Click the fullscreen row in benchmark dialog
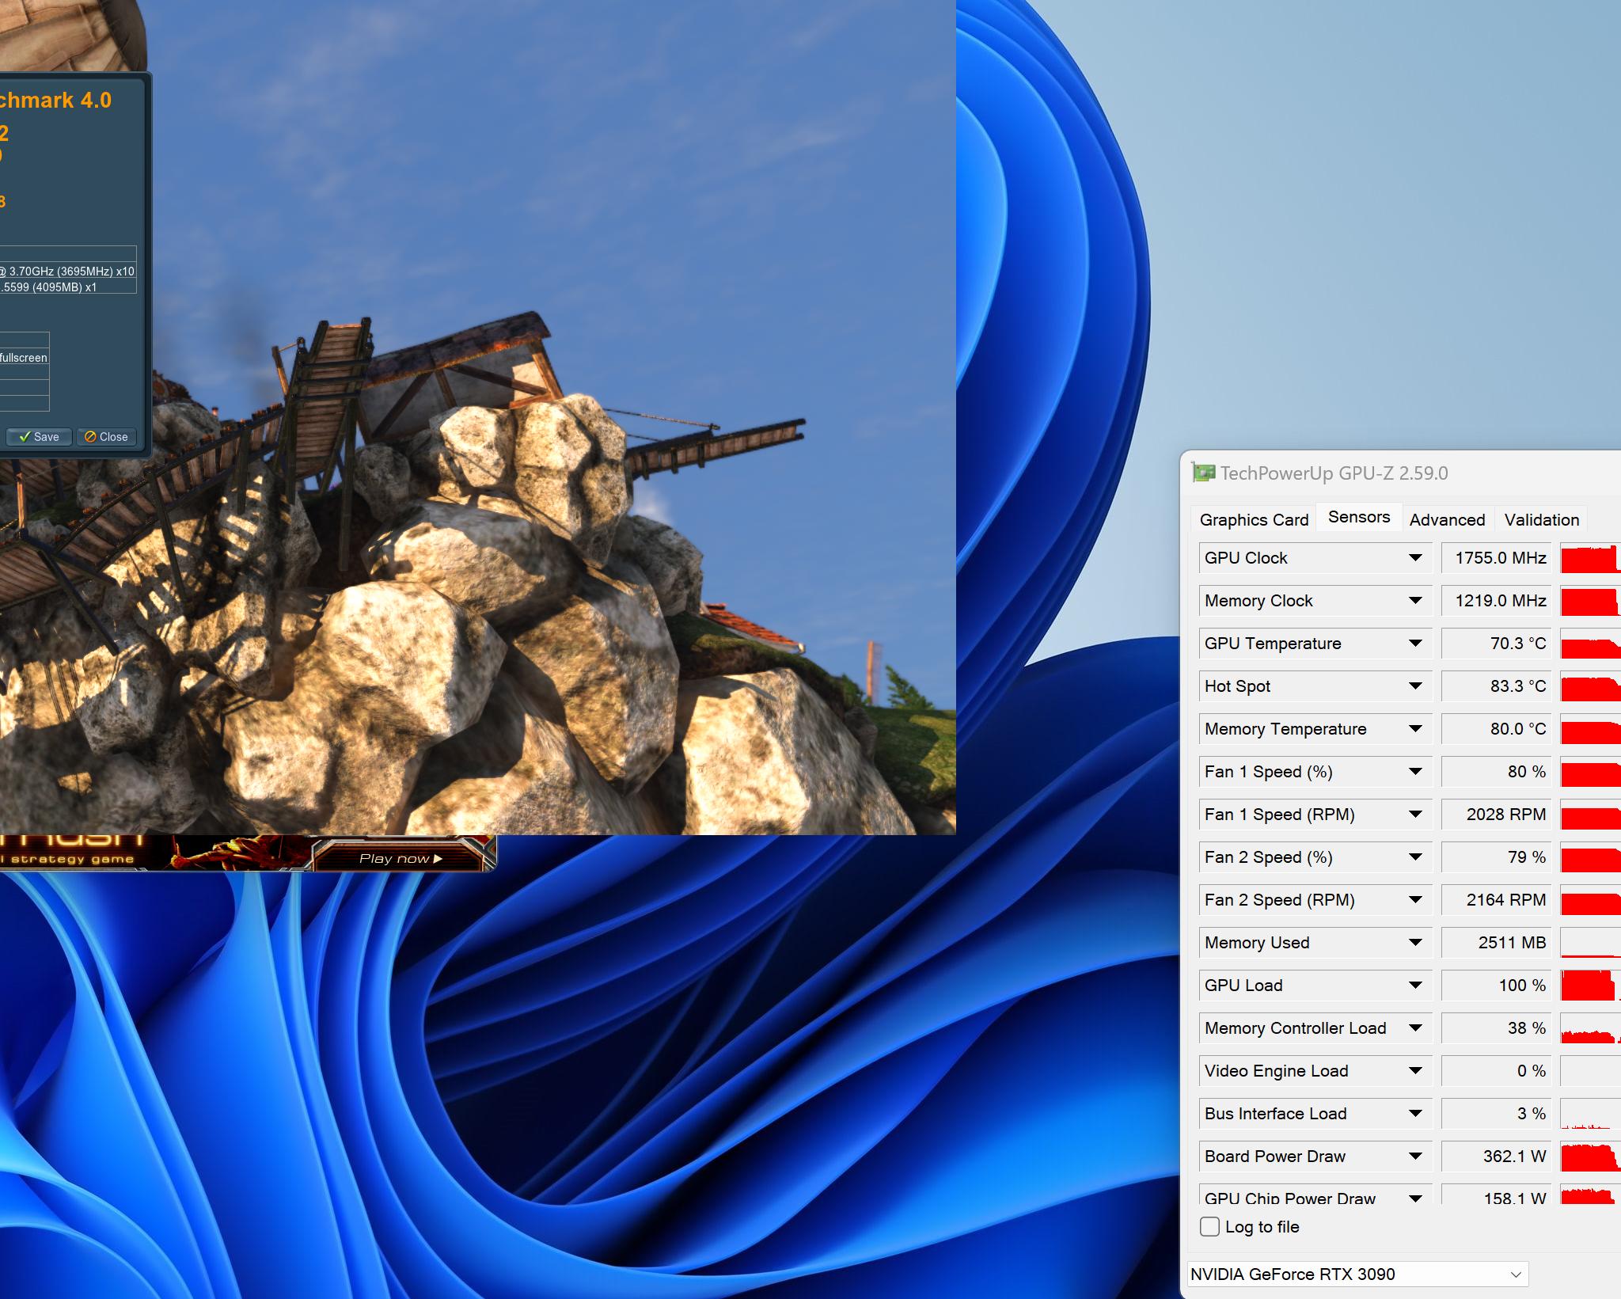 point(24,358)
